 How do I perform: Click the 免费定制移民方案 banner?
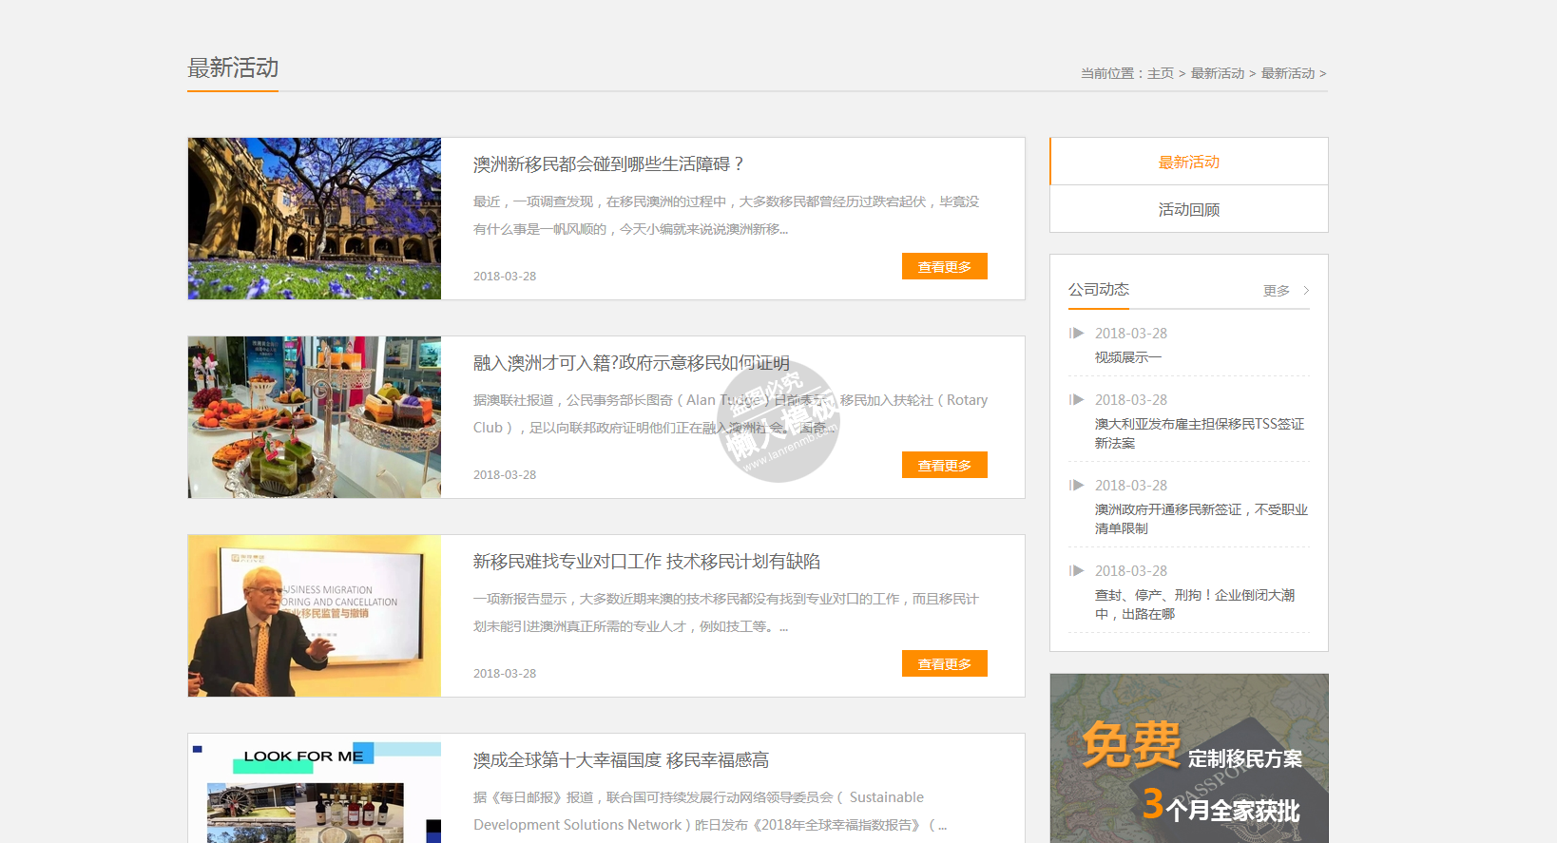pyautogui.click(x=1189, y=758)
